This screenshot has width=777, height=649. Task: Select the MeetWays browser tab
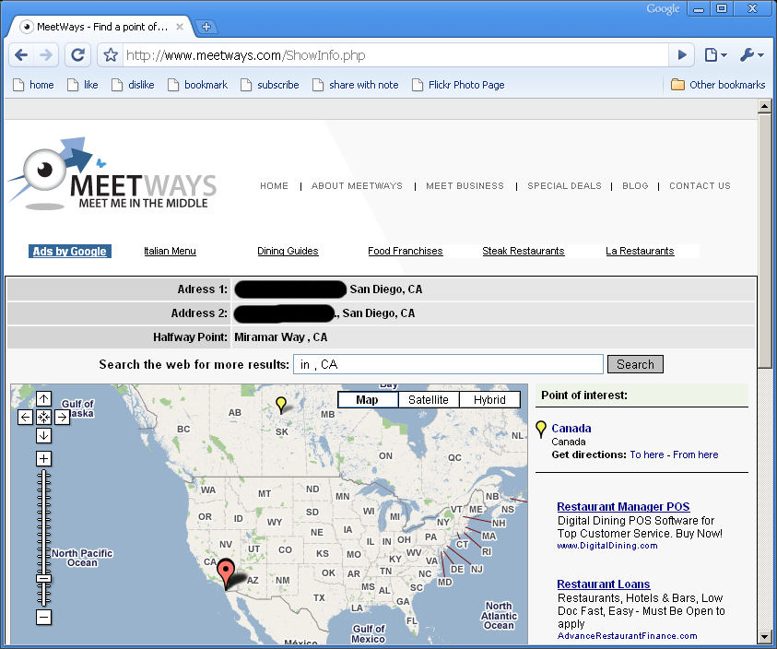point(101,27)
